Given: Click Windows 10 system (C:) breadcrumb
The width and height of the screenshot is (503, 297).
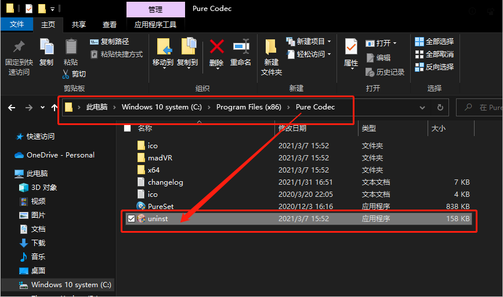Looking at the screenshot, I should [x=162, y=107].
